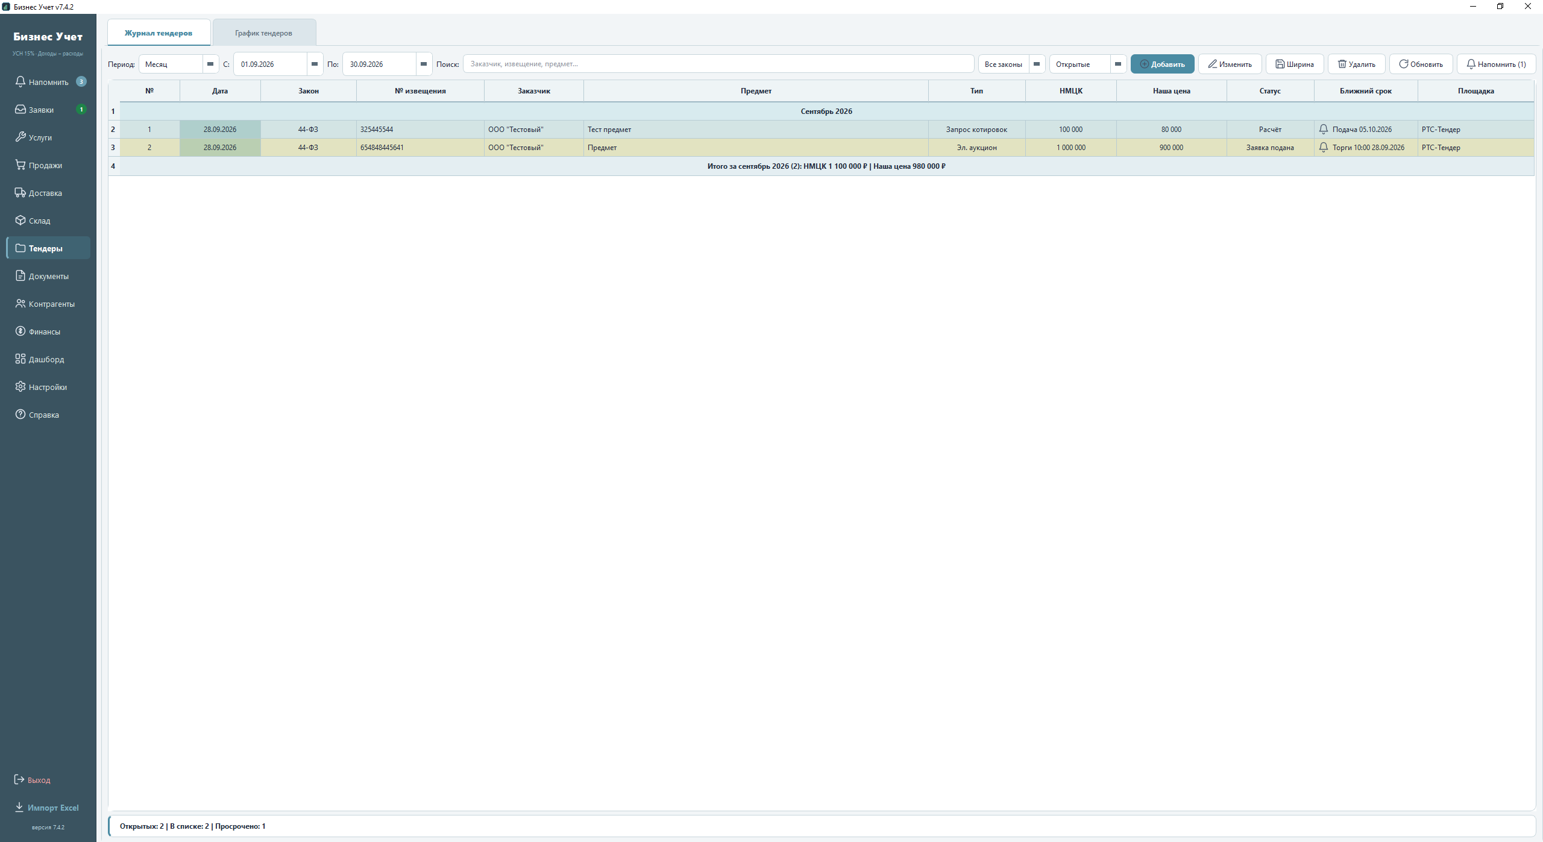Click the Ближний срок column header
This screenshot has width=1543, height=842.
click(1365, 91)
